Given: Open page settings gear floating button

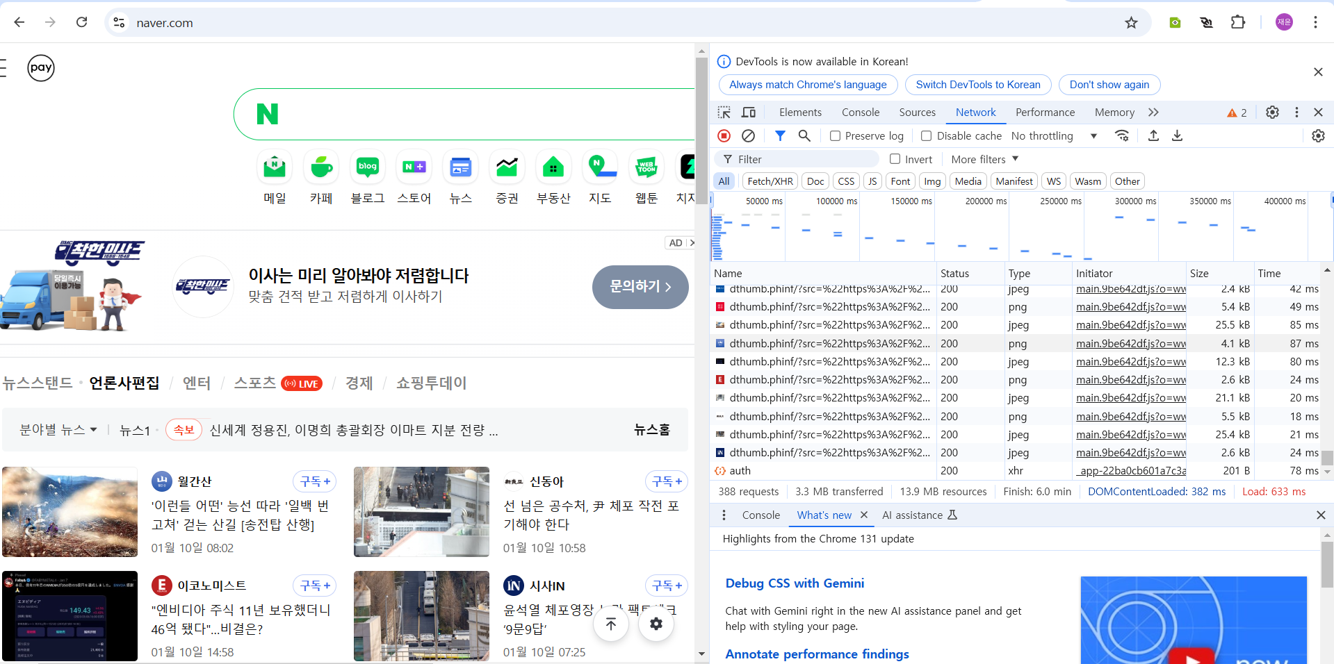Looking at the screenshot, I should pos(656,624).
